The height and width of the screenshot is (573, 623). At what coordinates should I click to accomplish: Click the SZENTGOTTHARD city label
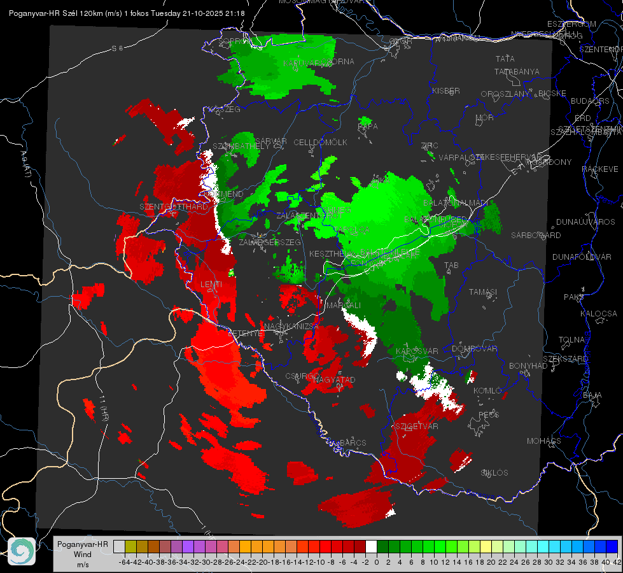(174, 207)
